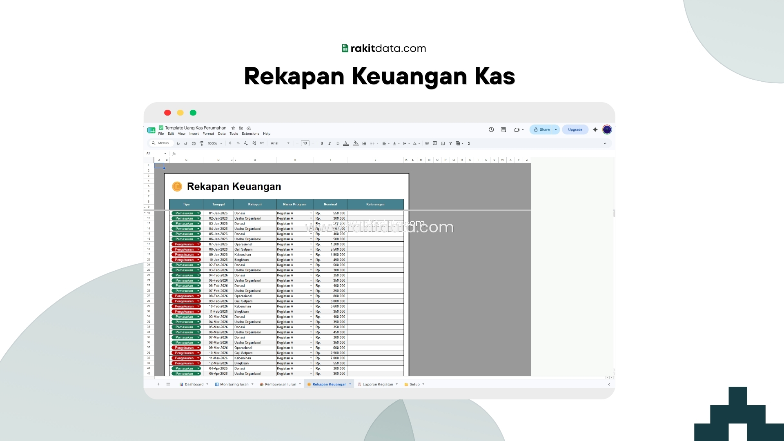Switch to the Monitoring Iuran sheet tab
Screen dimensions: 784x441
[234, 384]
